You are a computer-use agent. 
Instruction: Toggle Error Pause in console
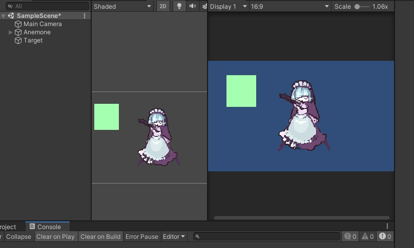(142, 237)
